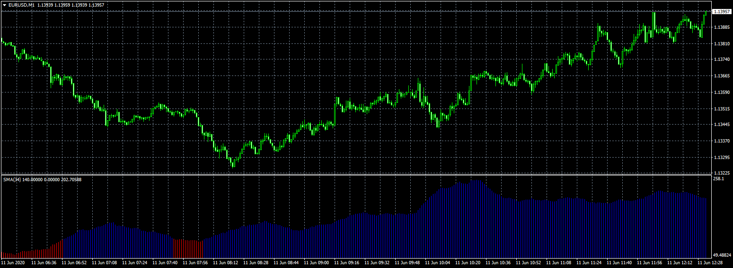The image size is (733, 268).
Task: Click the 11 Jun 07:56 time label
Action: 195,262
